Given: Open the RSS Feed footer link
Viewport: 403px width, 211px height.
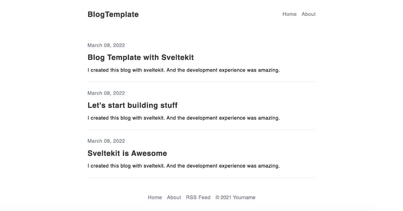Looking at the screenshot, I should click(x=198, y=197).
